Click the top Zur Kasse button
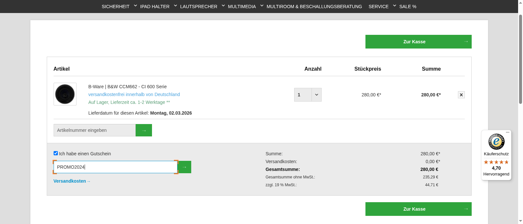 pyautogui.click(x=418, y=42)
